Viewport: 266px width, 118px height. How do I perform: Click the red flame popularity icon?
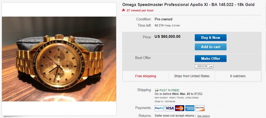click(124, 10)
